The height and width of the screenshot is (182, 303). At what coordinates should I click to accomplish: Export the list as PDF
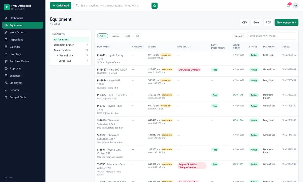click(x=268, y=22)
